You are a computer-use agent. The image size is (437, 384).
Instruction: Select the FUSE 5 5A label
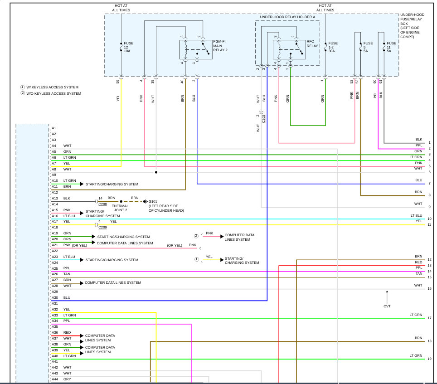368,47
